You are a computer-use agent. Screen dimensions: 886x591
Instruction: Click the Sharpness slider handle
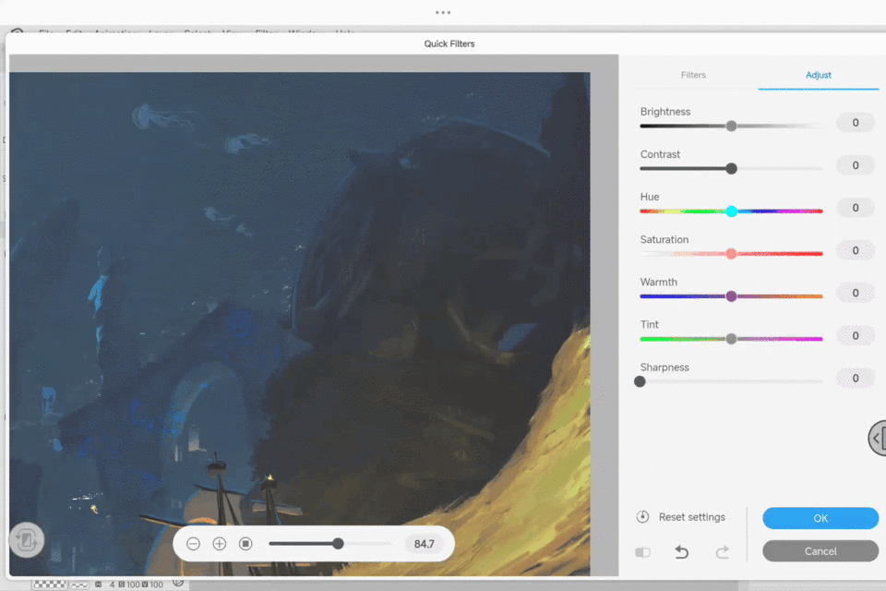coord(640,381)
